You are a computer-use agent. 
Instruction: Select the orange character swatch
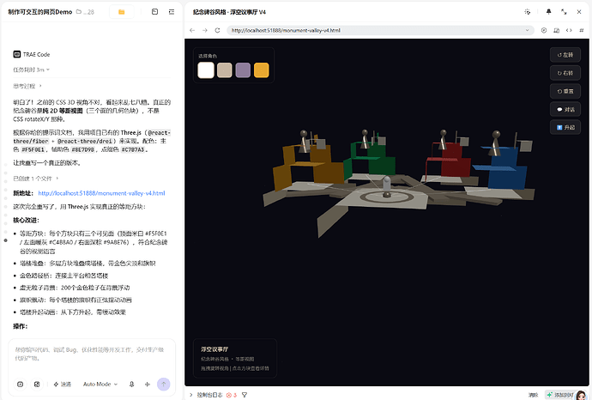[262, 70]
